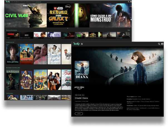
Task: Open search in the home page window header
Action: point(129,2)
